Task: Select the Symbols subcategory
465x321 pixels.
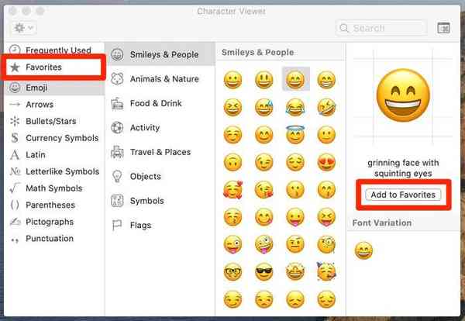Action: [146, 201]
